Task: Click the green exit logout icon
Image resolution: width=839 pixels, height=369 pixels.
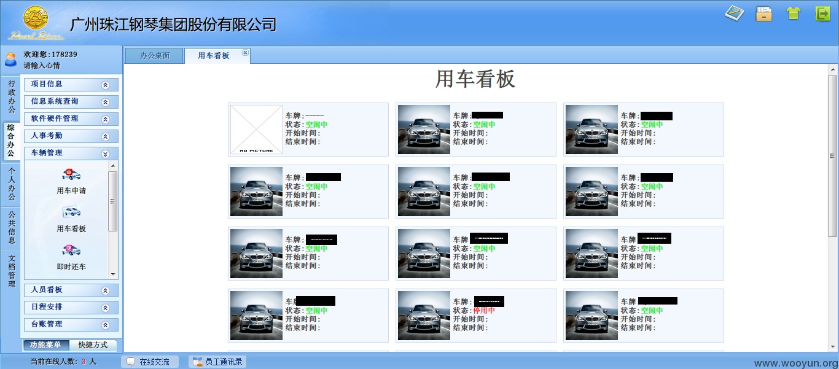Action: (822, 14)
